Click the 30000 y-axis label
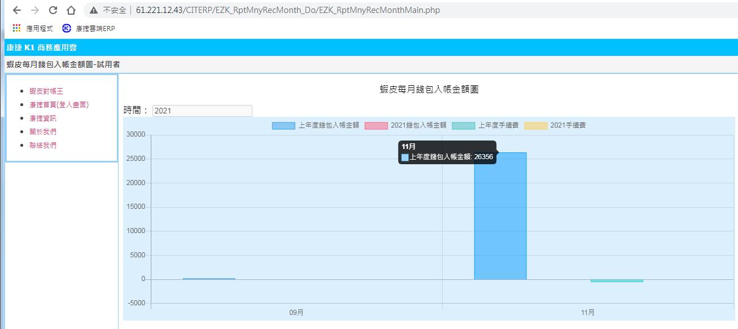This screenshot has width=738, height=329. tap(136, 134)
